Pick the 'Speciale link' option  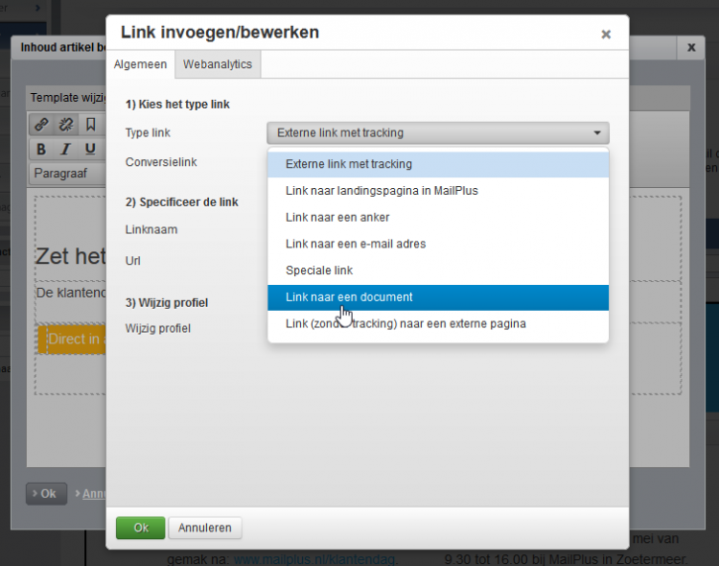(x=319, y=270)
